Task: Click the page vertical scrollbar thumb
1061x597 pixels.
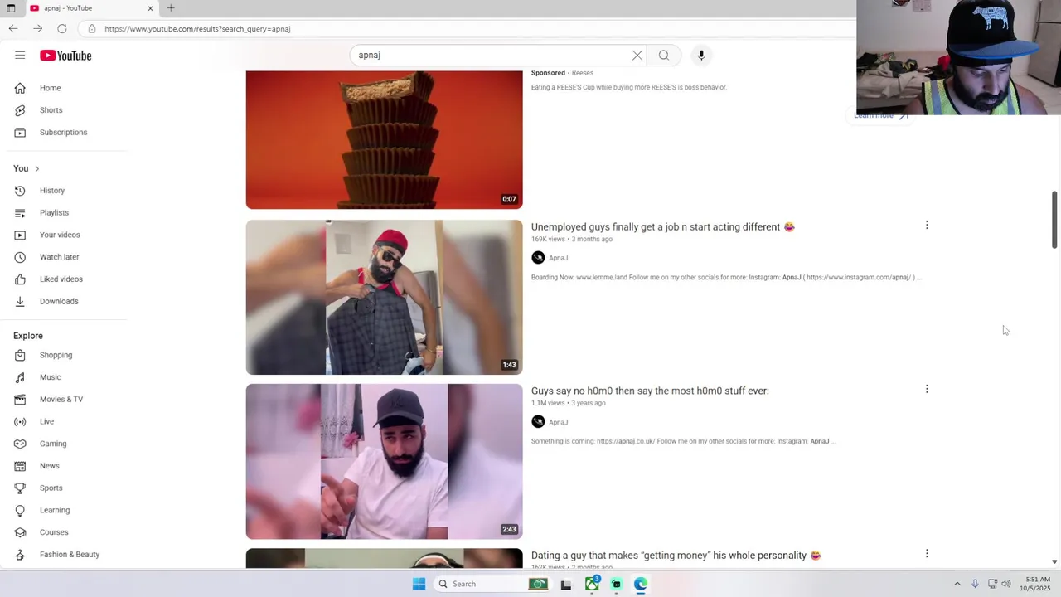Action: coord(1054,220)
